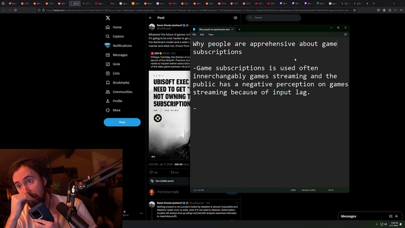The image size is (405, 228).
Task: Close the Notepad document tab
Action: tap(232, 30)
